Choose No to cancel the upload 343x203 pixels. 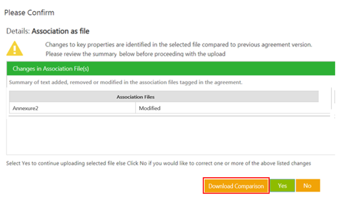click(x=307, y=186)
